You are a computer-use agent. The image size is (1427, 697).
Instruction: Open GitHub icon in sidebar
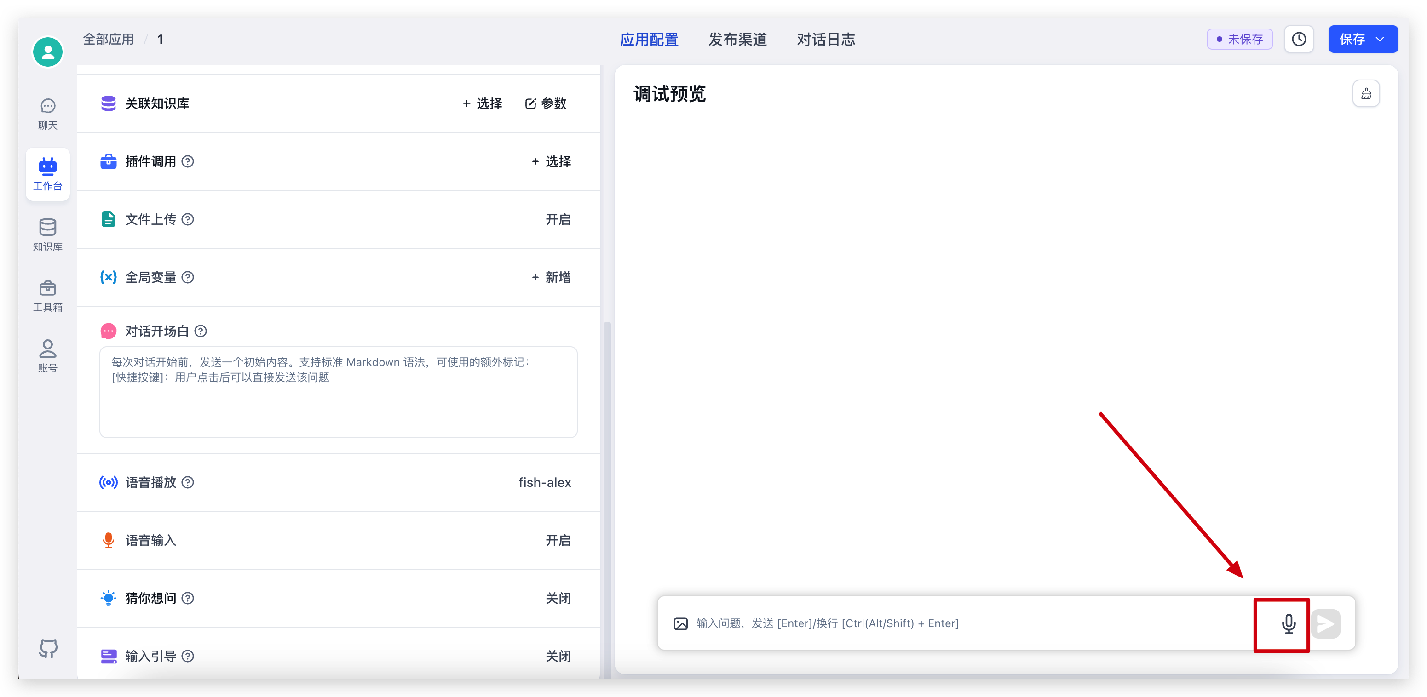48,648
